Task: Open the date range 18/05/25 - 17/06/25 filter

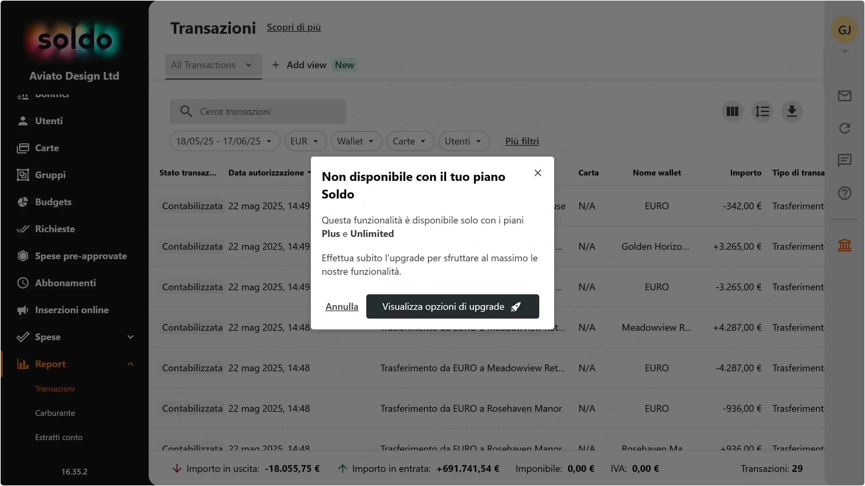Action: coord(225,141)
